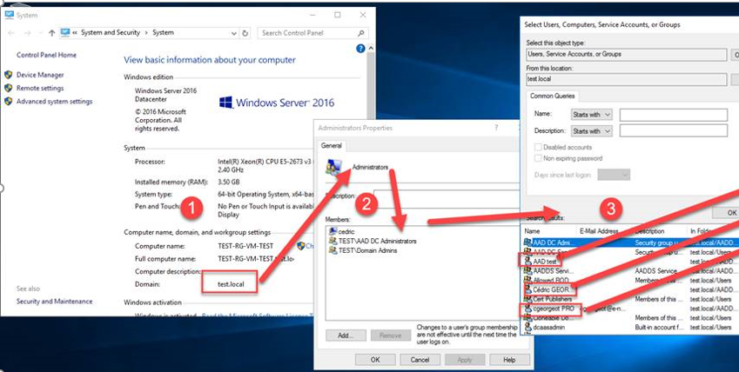739x372 pixels.
Task: Click the shield icon next to Device Manager
Action: pos(8,75)
